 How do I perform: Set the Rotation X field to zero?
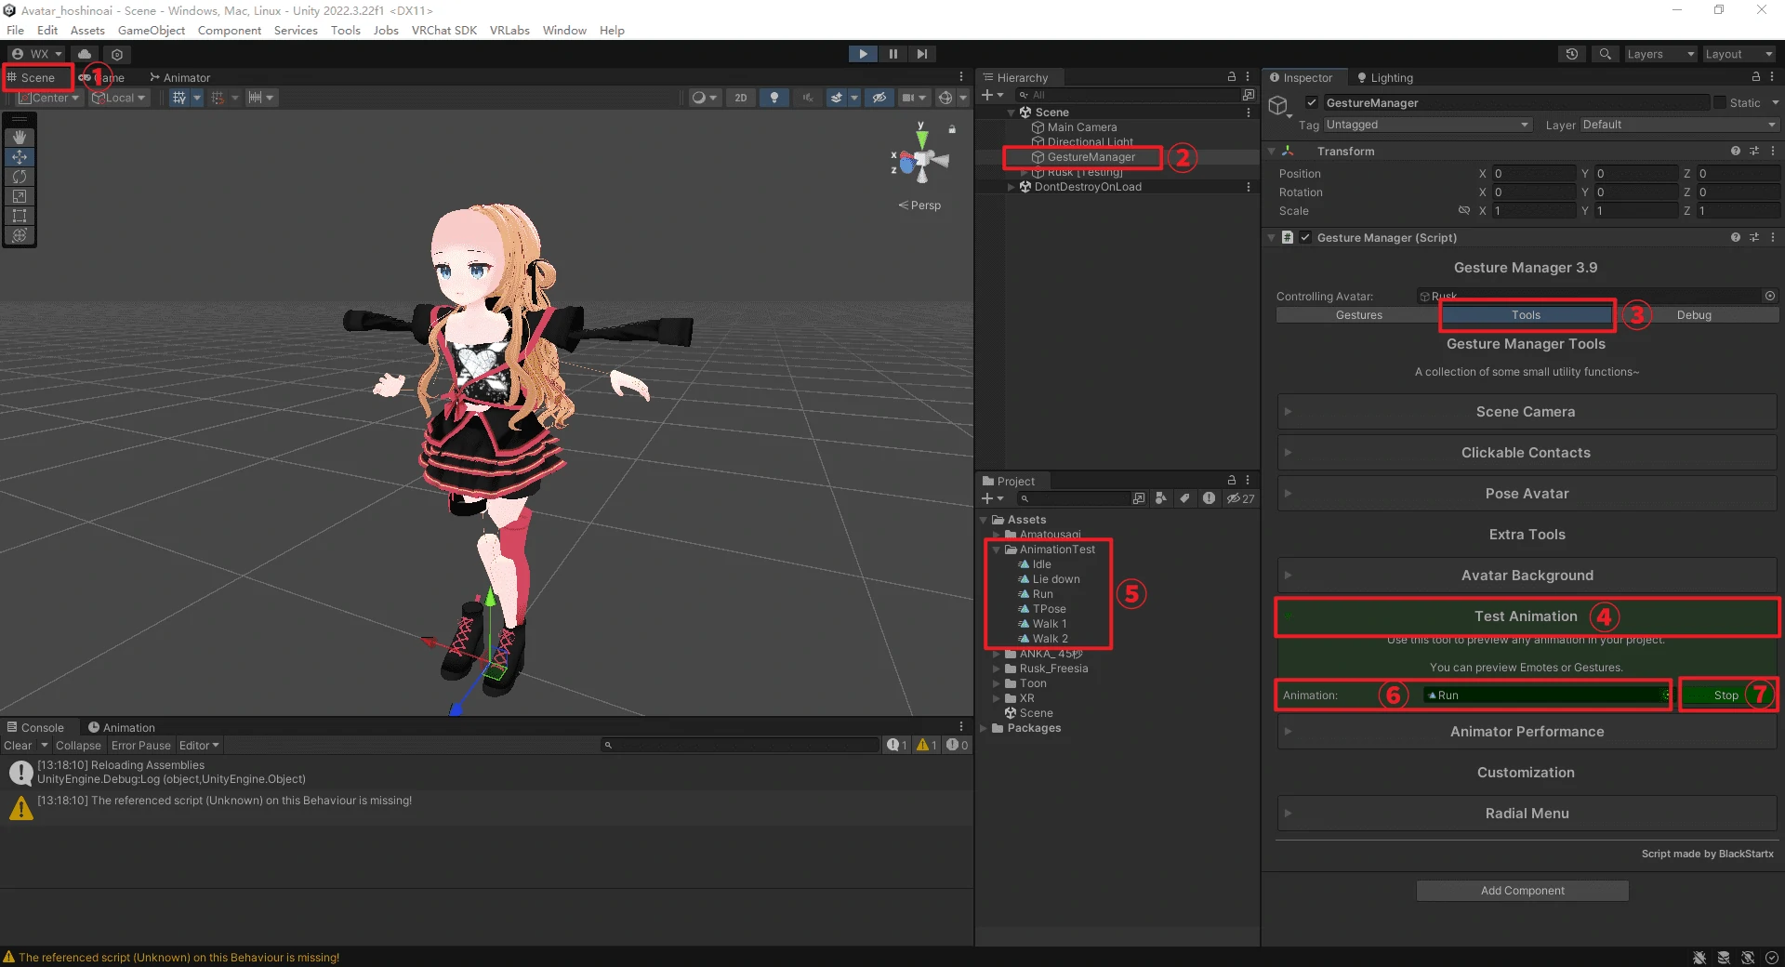tap(1534, 192)
